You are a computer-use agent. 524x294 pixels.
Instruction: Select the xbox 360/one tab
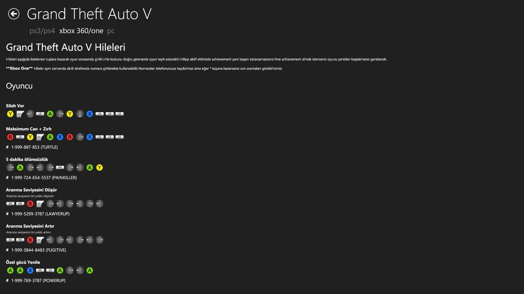tap(81, 31)
